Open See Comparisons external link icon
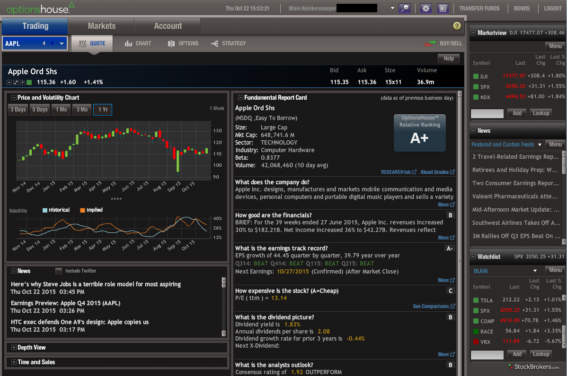Image resolution: width=567 pixels, height=376 pixels. pos(452,306)
